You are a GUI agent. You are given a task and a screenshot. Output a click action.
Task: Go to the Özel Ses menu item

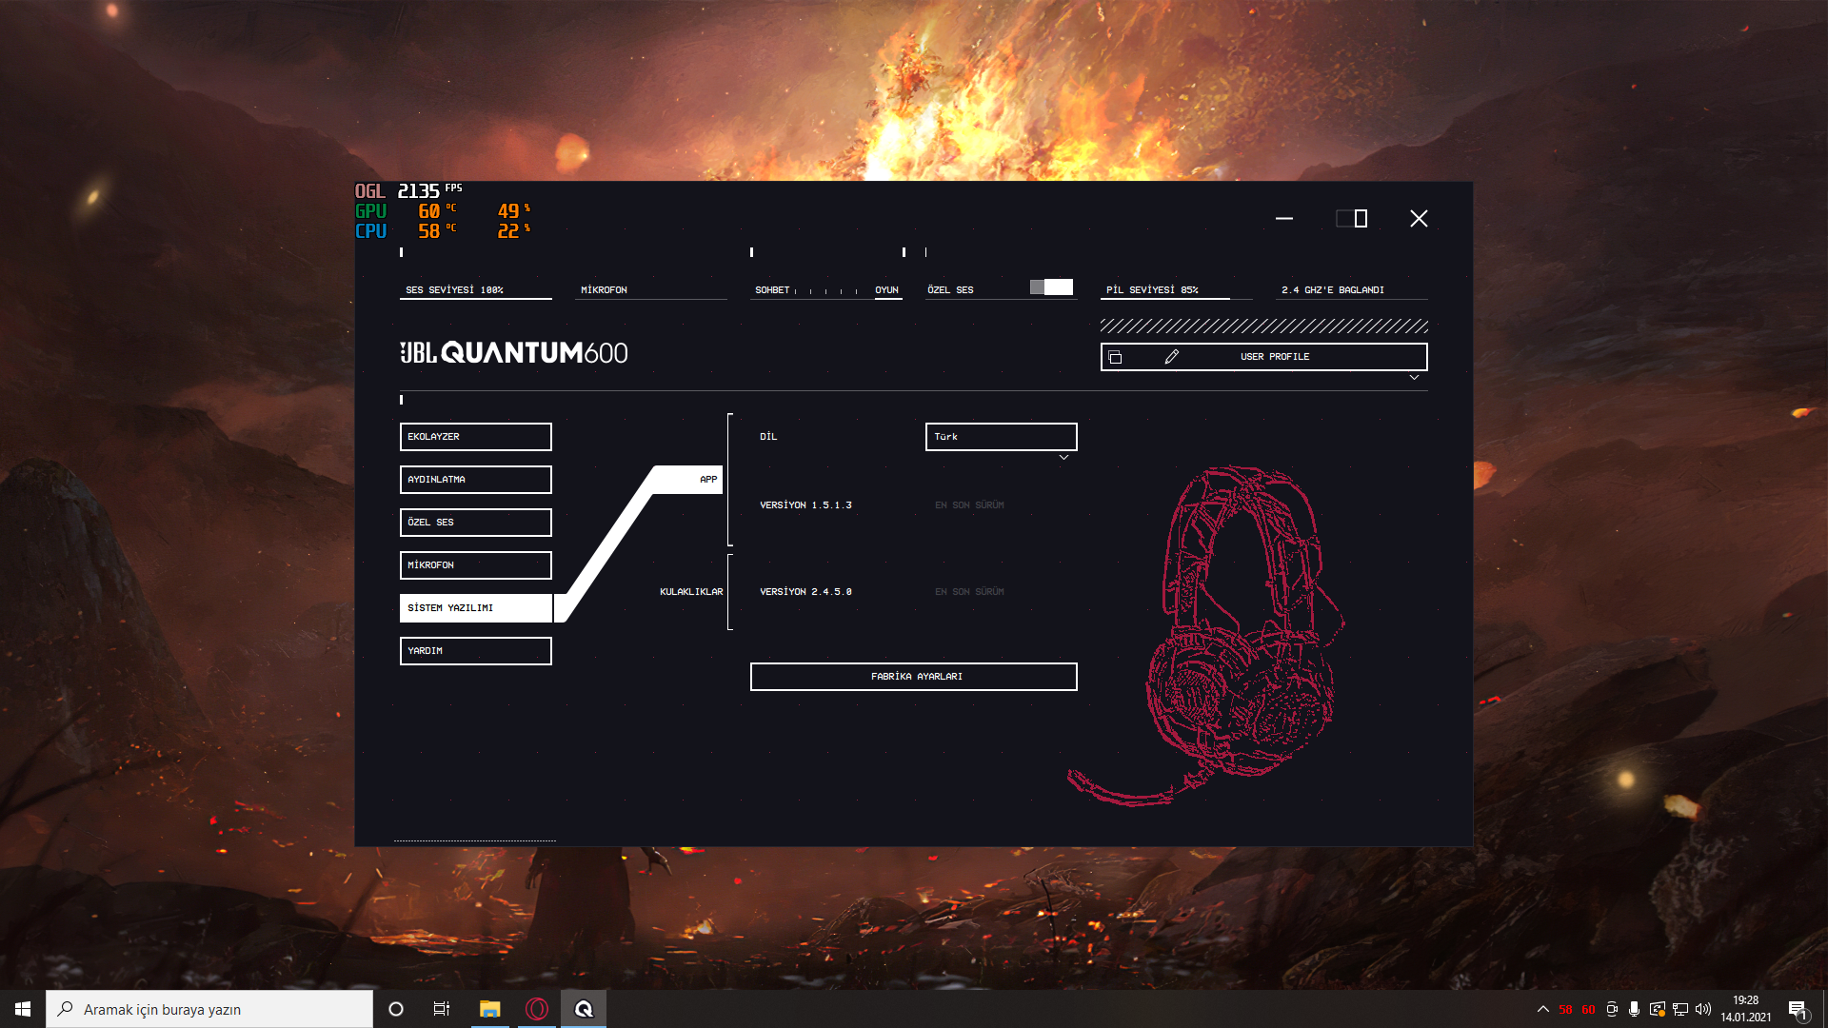[475, 523]
